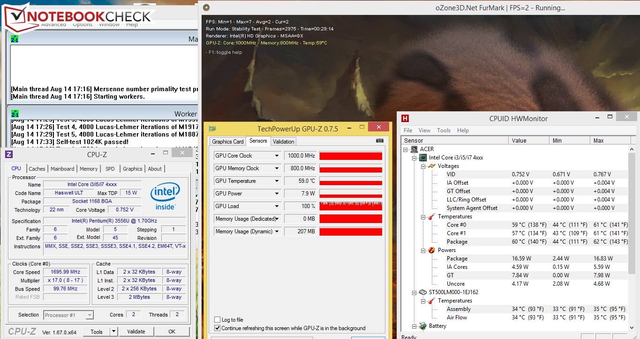The image size is (640, 339).
Task: Select the Core #0 temperature row
Action: click(514, 225)
